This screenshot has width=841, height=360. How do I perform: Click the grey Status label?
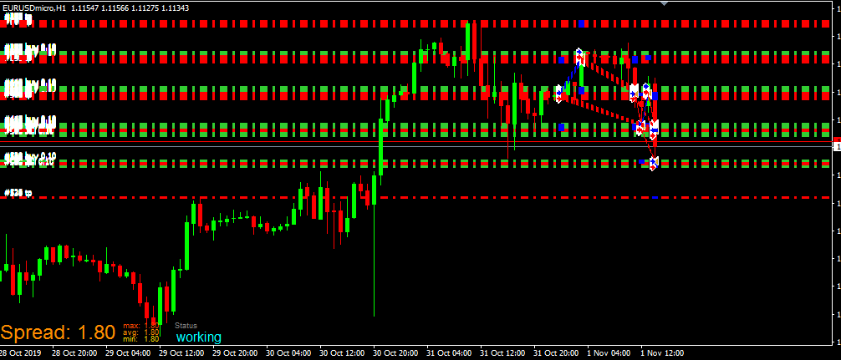[186, 325]
